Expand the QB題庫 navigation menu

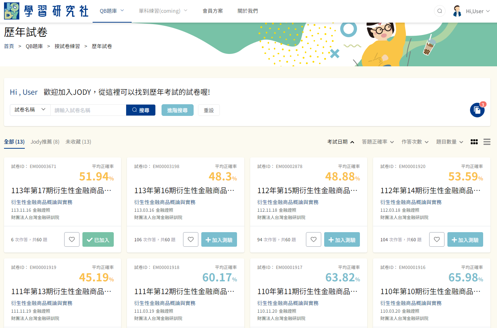pos(112,11)
